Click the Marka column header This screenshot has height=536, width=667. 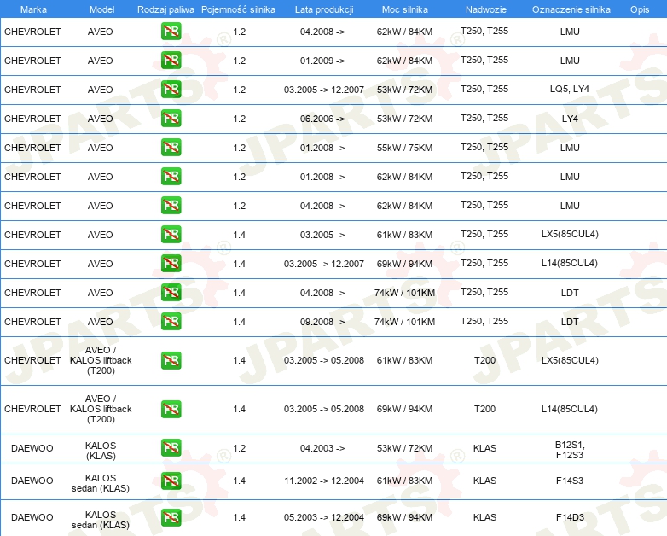click(x=33, y=9)
